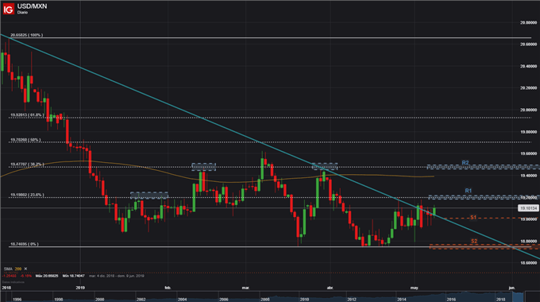Click the 20.40000 price axis label
Viewport: 540px width, 302px height.
529,66
